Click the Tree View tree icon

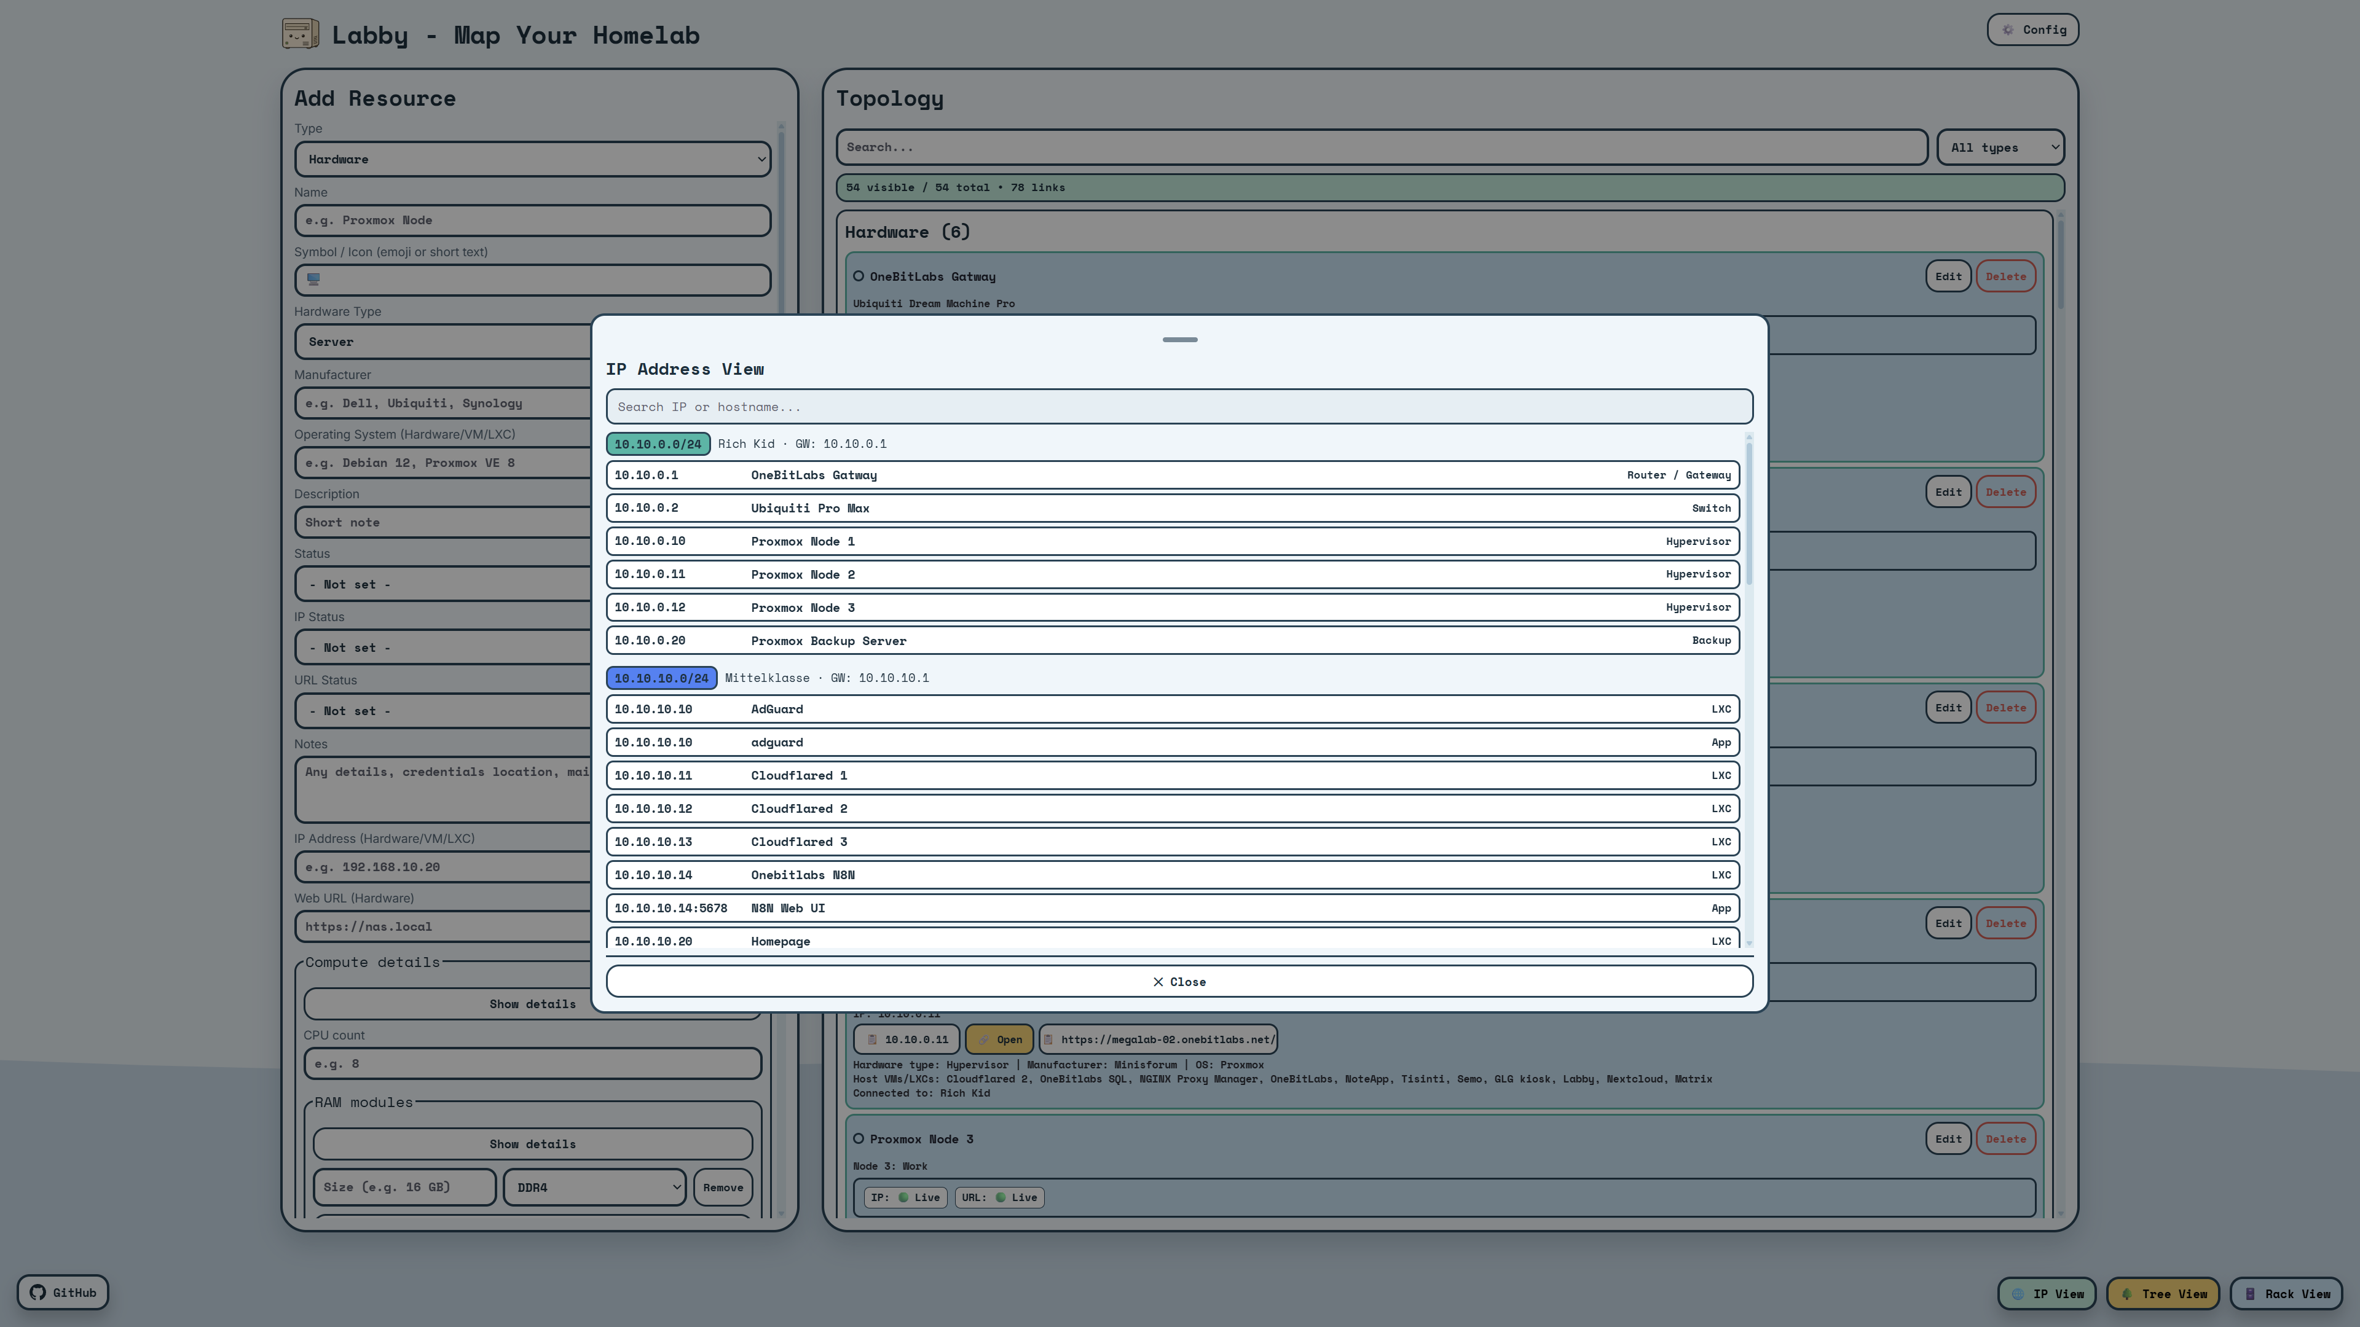[x=2126, y=1294]
